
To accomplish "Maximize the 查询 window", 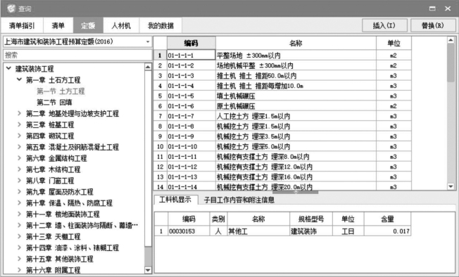I will [432, 8].
